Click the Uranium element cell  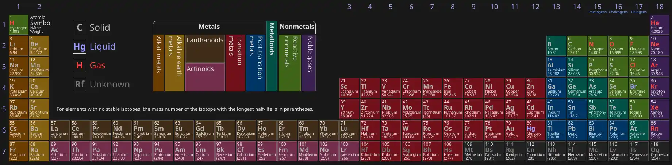tap(120, 151)
